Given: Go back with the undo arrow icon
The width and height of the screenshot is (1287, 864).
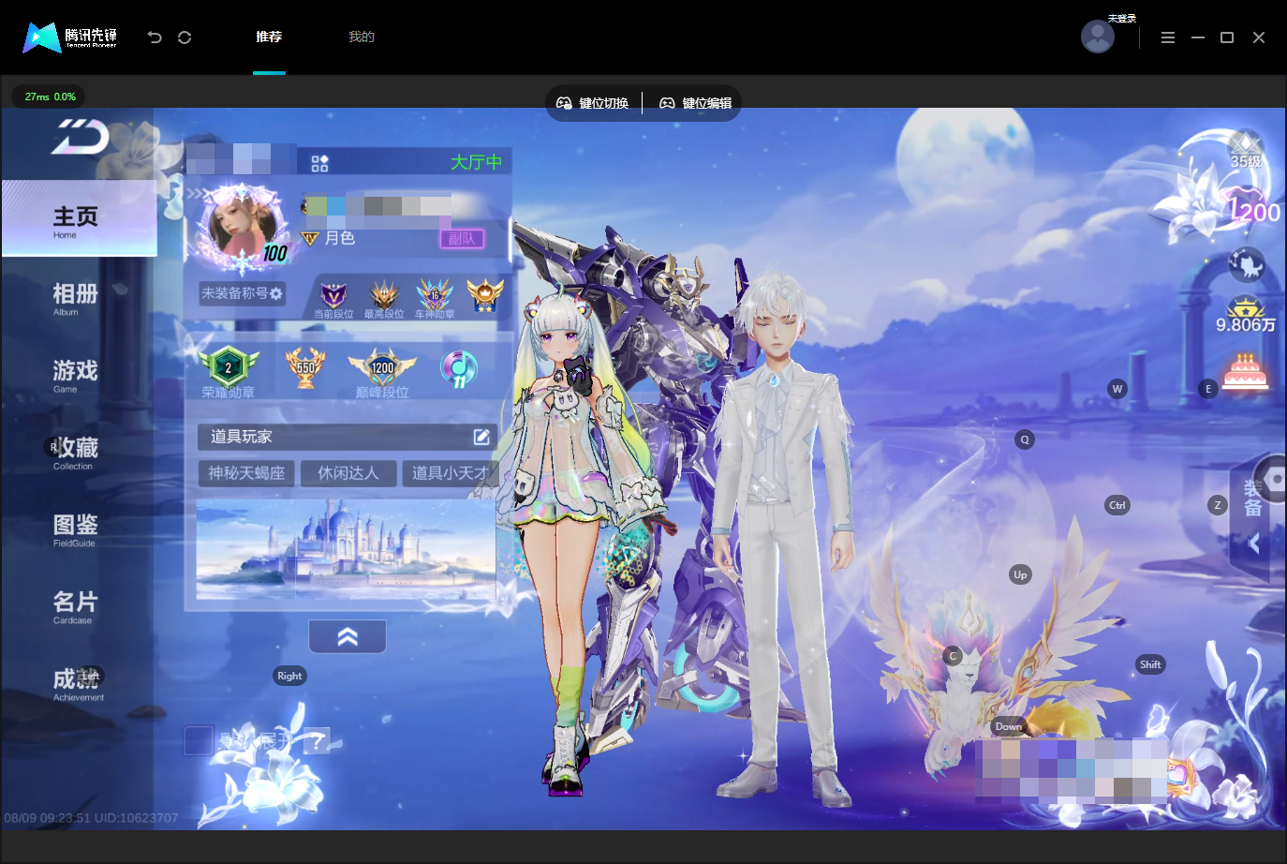Looking at the screenshot, I should point(155,37).
